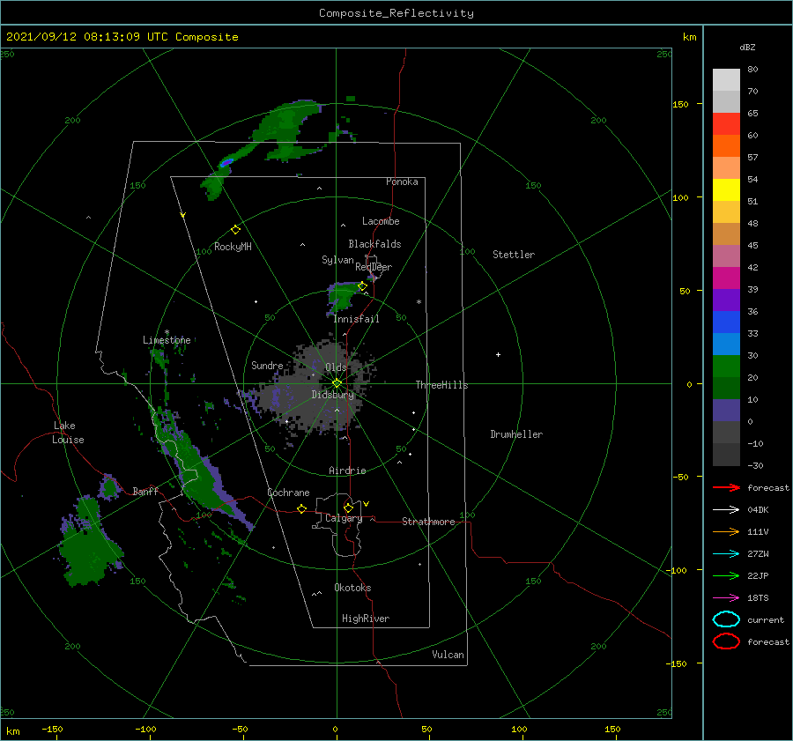793x741 pixels.
Task: Click the red forecast arrow in legend
Action: pyautogui.click(x=726, y=487)
